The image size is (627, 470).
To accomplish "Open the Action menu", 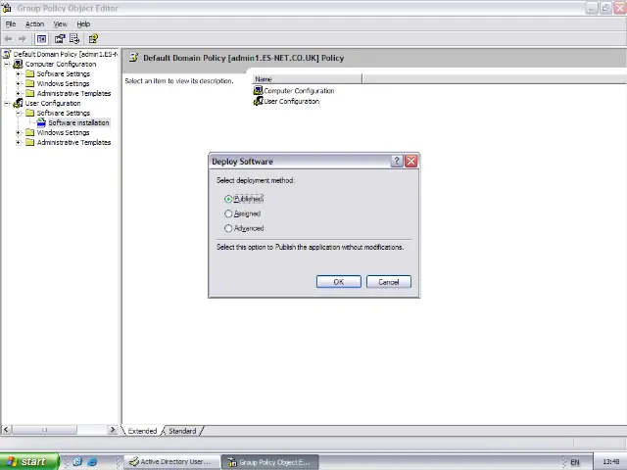I will point(35,23).
